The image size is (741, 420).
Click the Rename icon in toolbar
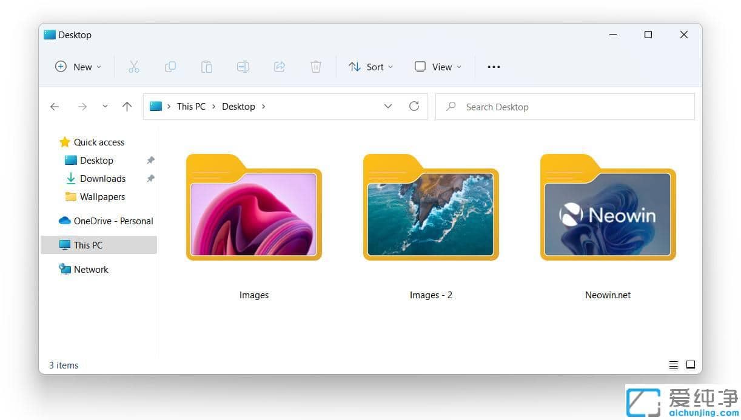pyautogui.click(x=243, y=67)
